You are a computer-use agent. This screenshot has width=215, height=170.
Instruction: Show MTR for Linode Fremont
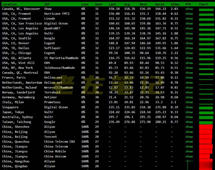tap(189, 19)
